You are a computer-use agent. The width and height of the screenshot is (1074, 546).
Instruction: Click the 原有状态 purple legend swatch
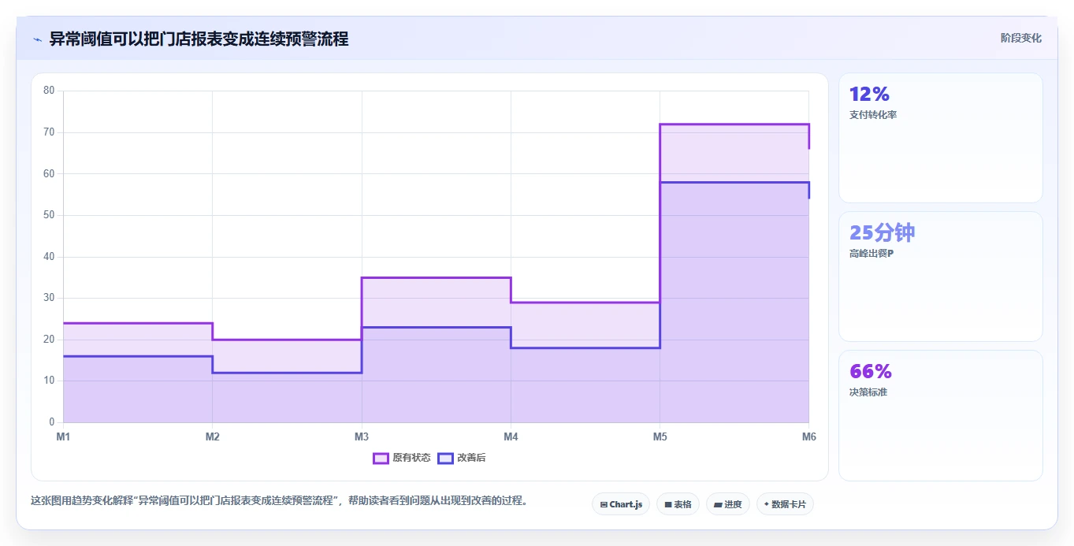point(381,458)
